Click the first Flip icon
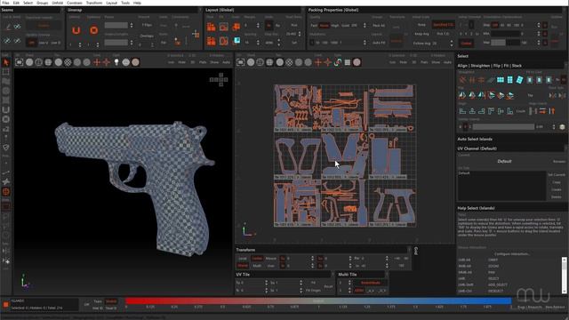569x320 pixels. tap(462, 95)
